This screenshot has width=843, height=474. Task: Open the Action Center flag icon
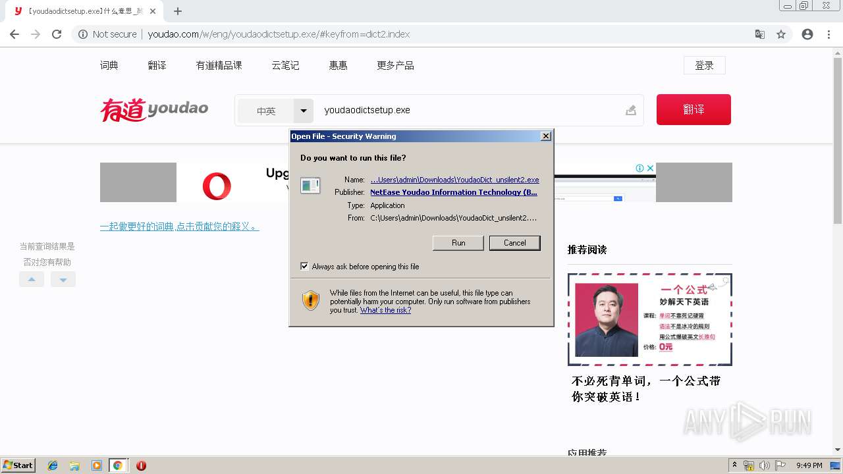click(x=780, y=465)
